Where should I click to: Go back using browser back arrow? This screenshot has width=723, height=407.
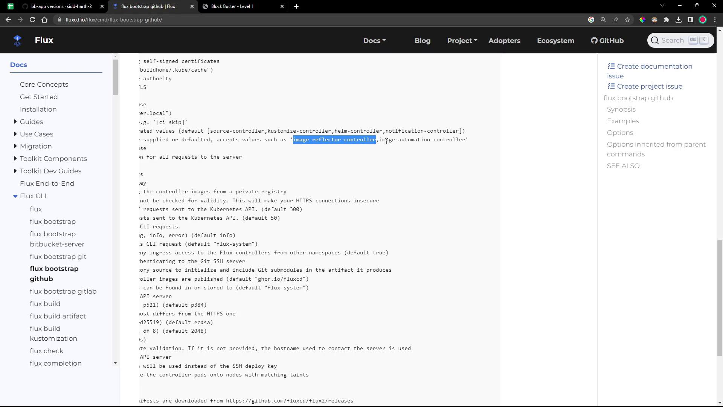click(x=8, y=20)
